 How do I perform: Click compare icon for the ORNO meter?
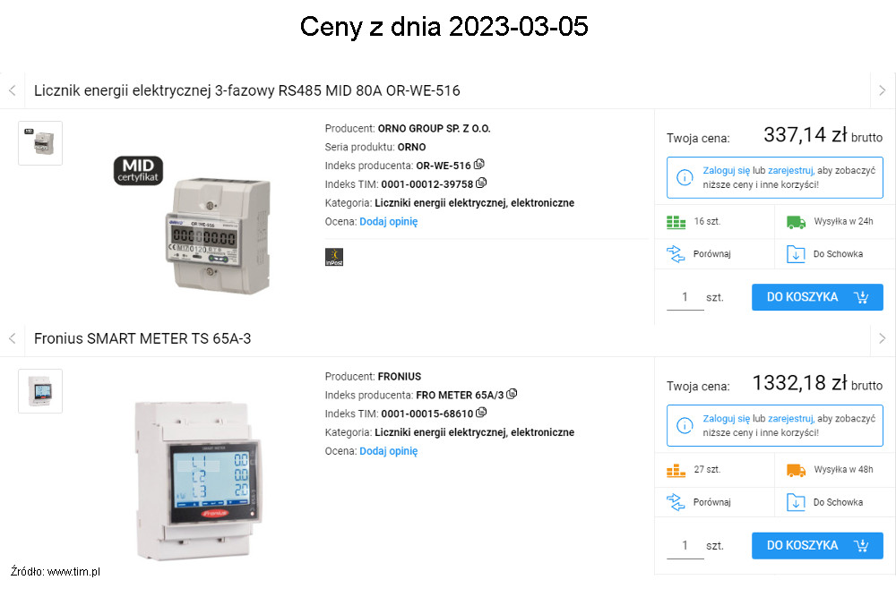point(676,254)
